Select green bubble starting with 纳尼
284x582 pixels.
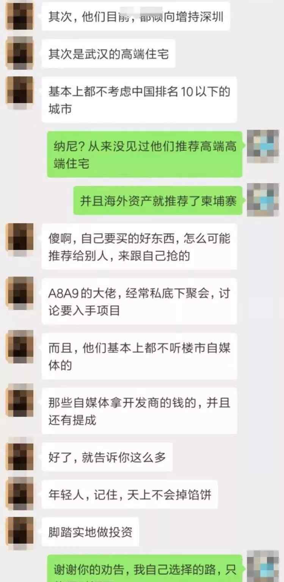pos(144,154)
